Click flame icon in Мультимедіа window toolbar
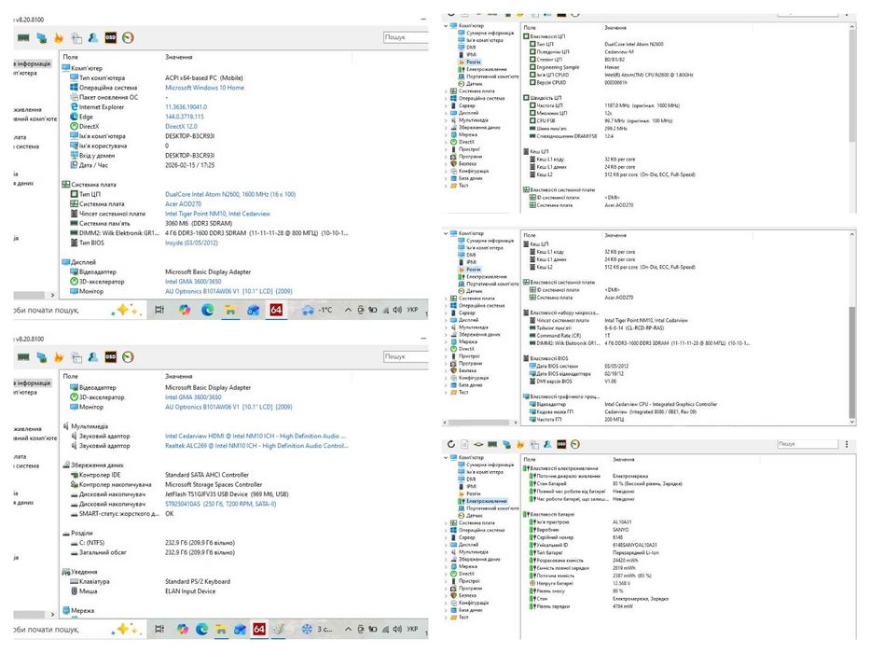 click(59, 357)
